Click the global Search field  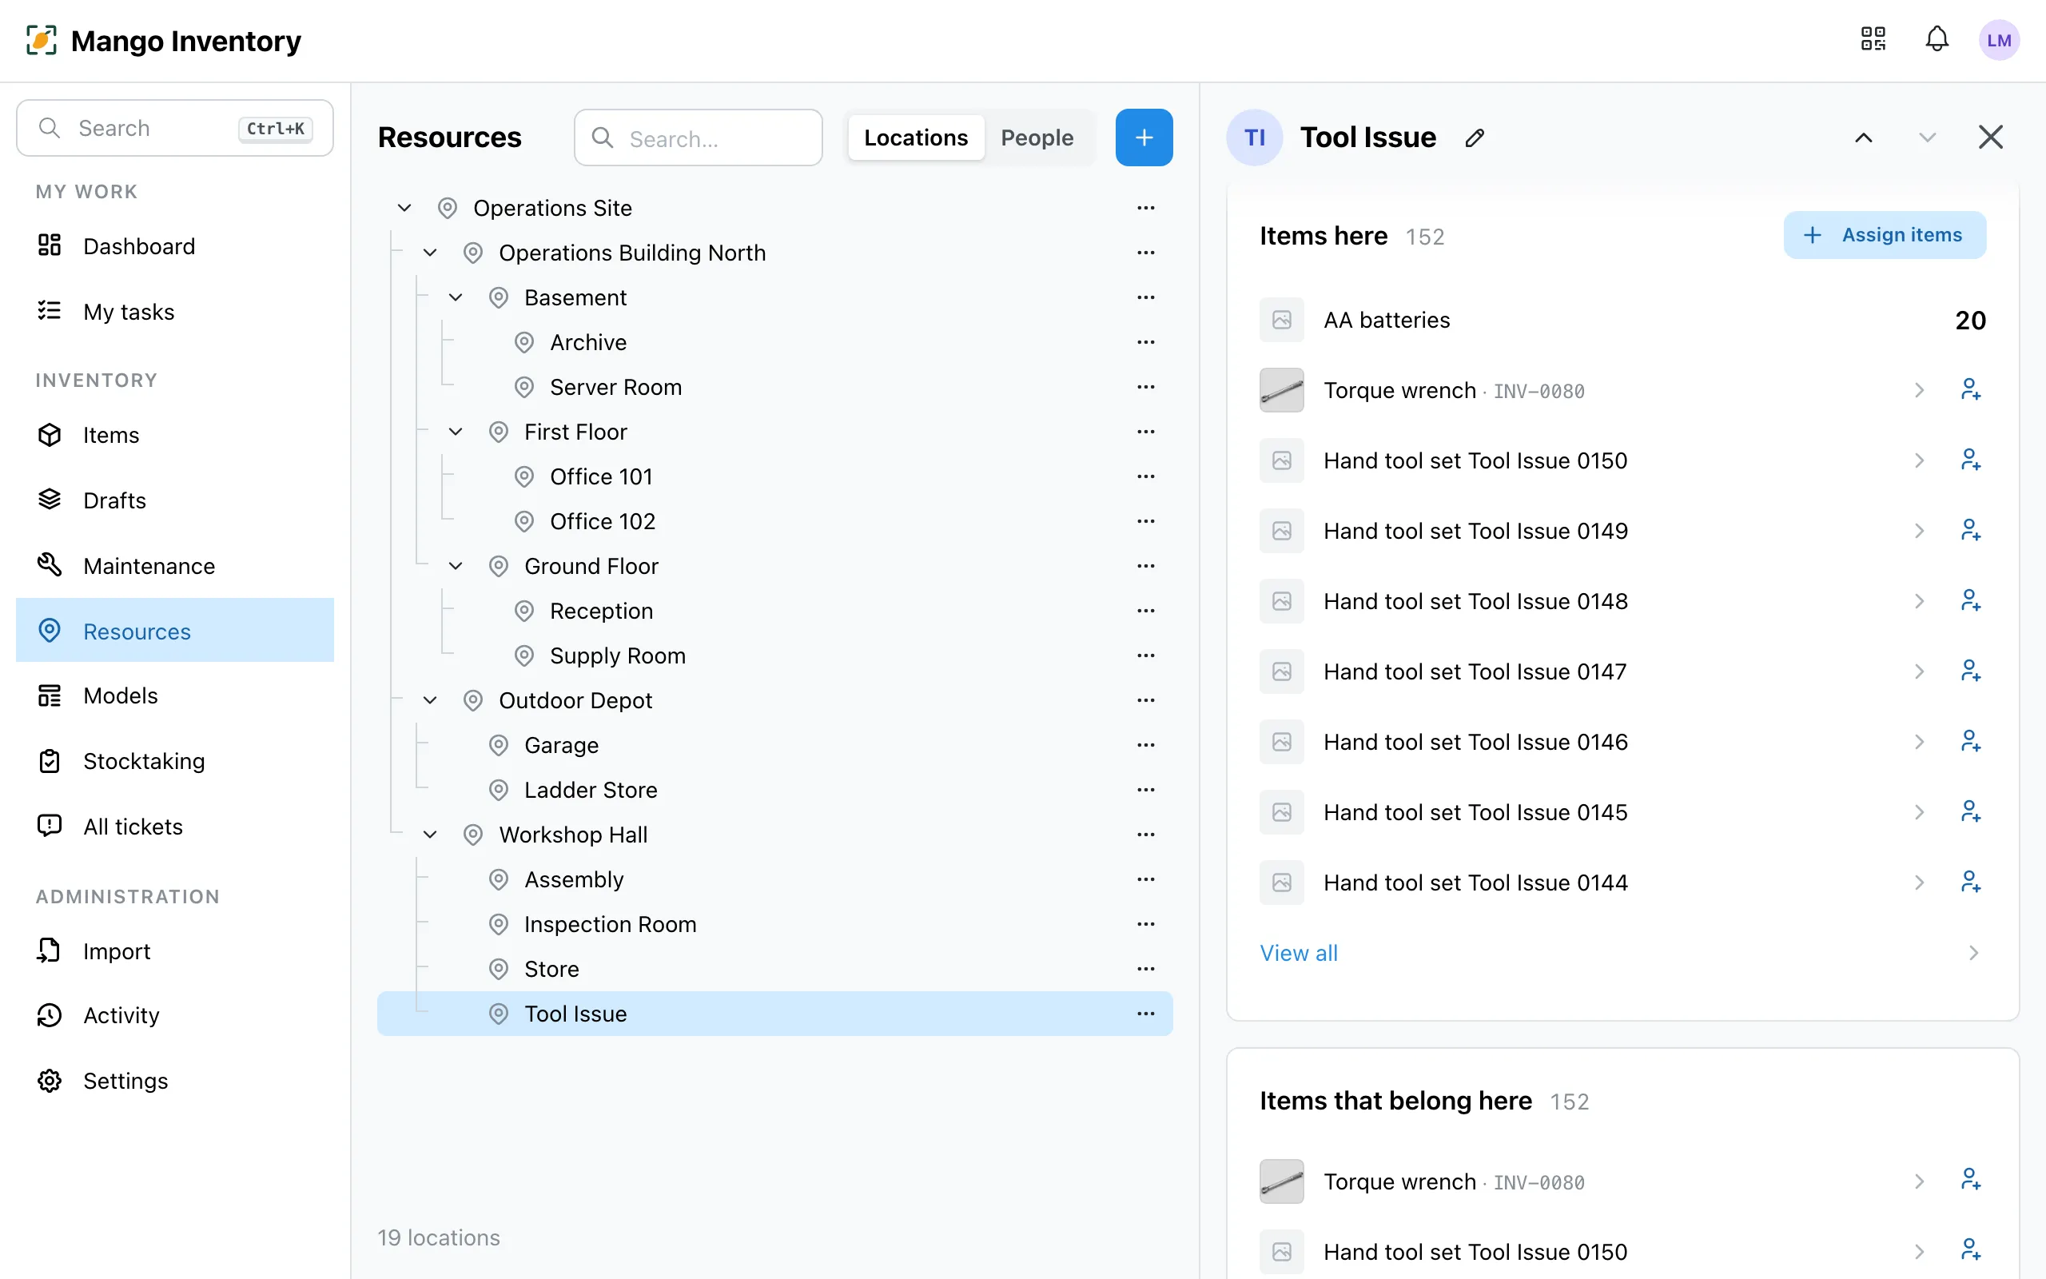175,129
